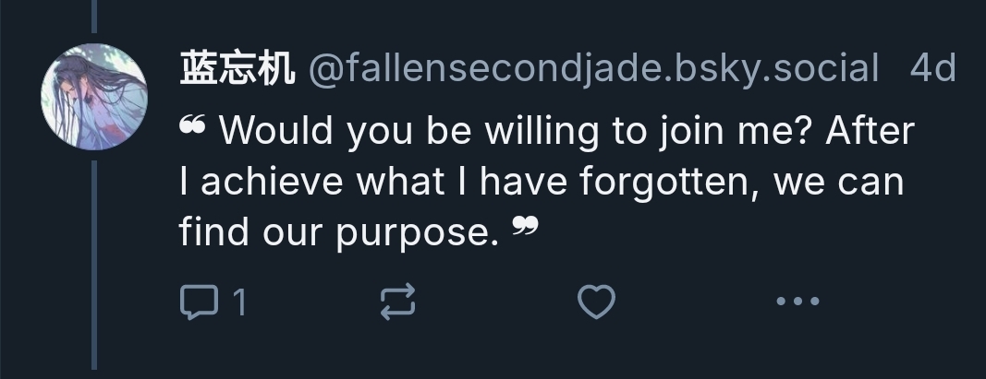Click the reply speech bubble icon
The width and height of the screenshot is (986, 379).
(196, 302)
